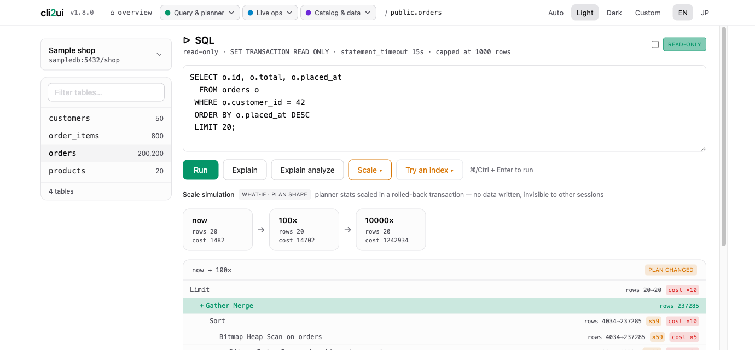The width and height of the screenshot is (755, 350).
Task: Click the '4 tables' footer text
Action: (x=61, y=191)
